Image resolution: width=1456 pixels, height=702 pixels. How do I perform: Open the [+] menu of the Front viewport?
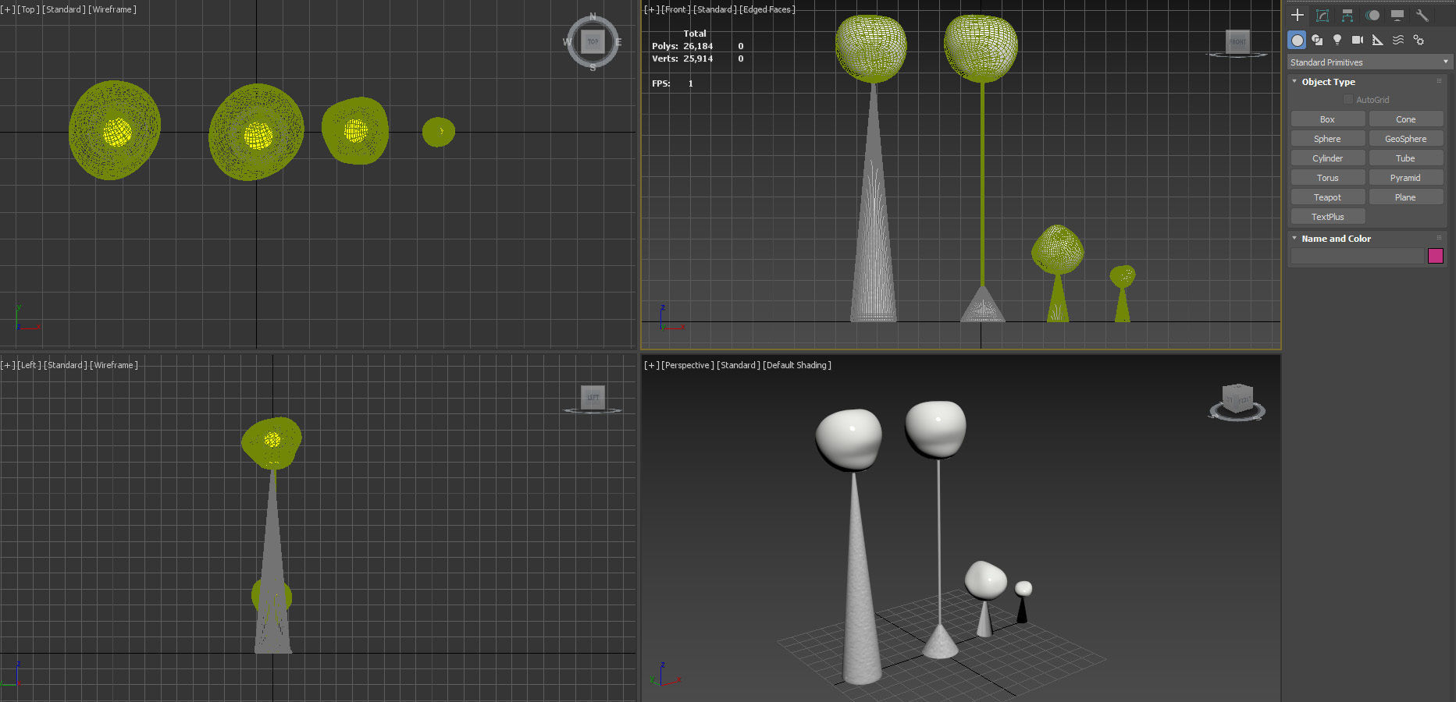tap(651, 9)
